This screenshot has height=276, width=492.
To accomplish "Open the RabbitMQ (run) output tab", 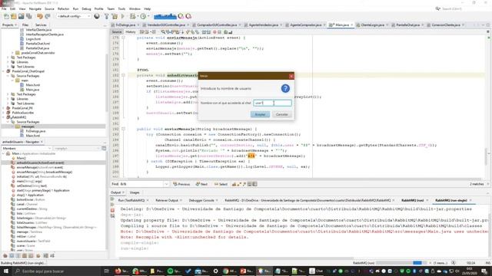I will (x=413, y=200).
